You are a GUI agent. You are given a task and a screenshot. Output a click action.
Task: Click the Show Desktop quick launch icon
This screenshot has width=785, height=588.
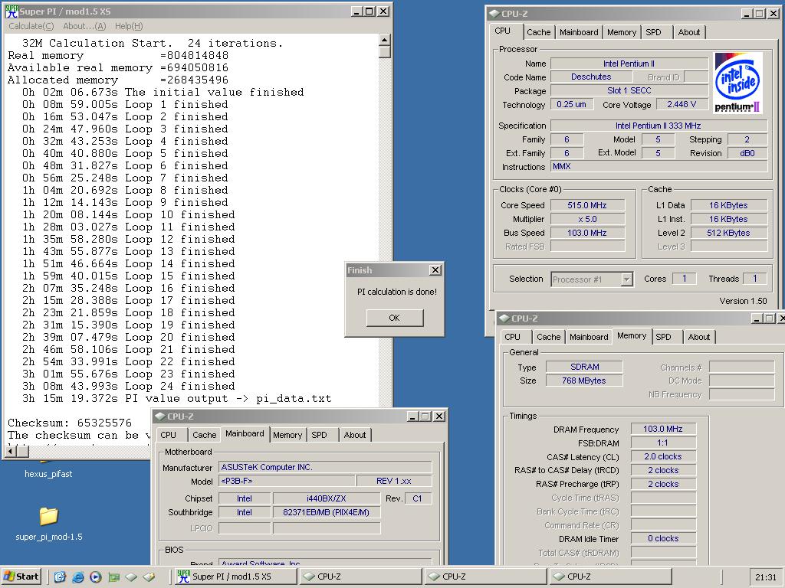[x=60, y=577]
